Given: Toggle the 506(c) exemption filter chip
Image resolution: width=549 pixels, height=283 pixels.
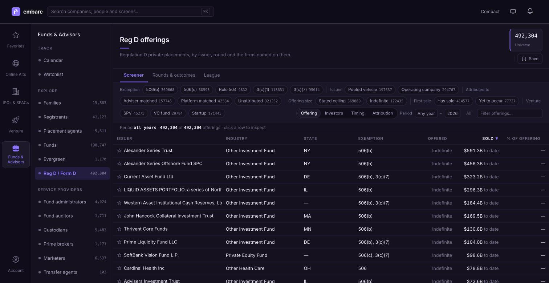Looking at the screenshot, I should 196,90.
